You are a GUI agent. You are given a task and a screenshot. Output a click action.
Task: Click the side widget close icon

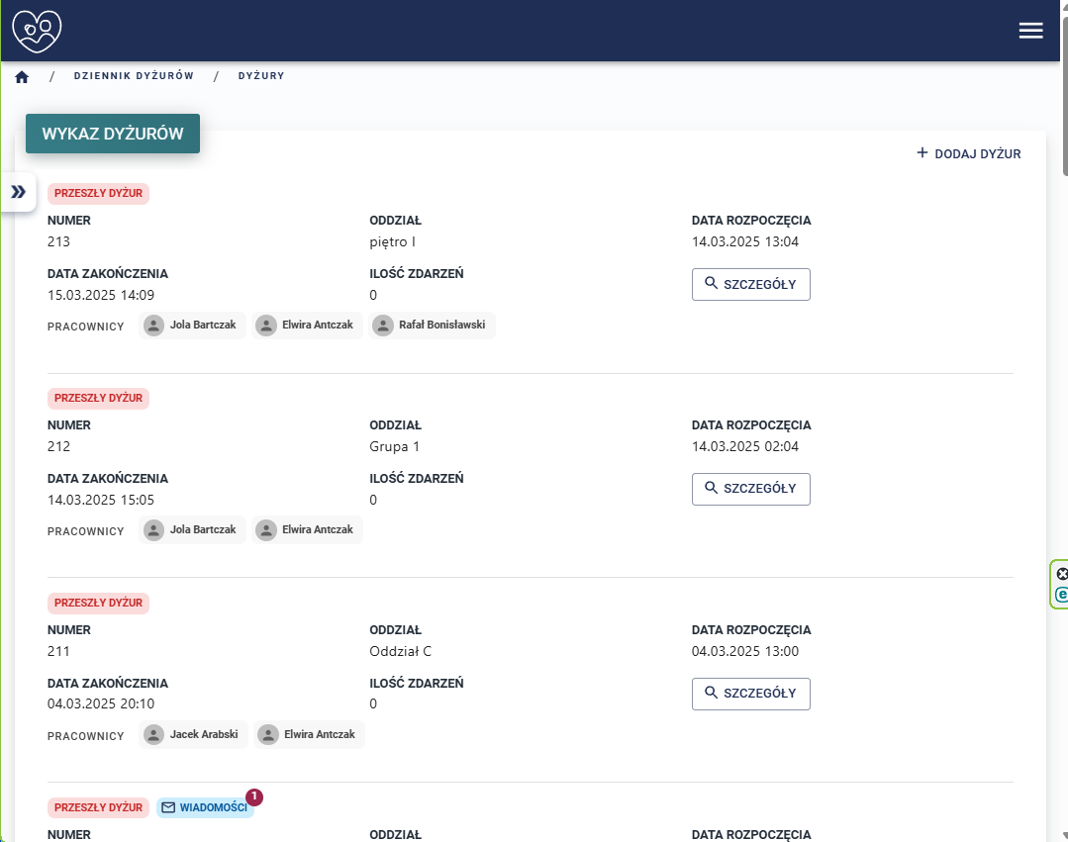tap(1062, 574)
